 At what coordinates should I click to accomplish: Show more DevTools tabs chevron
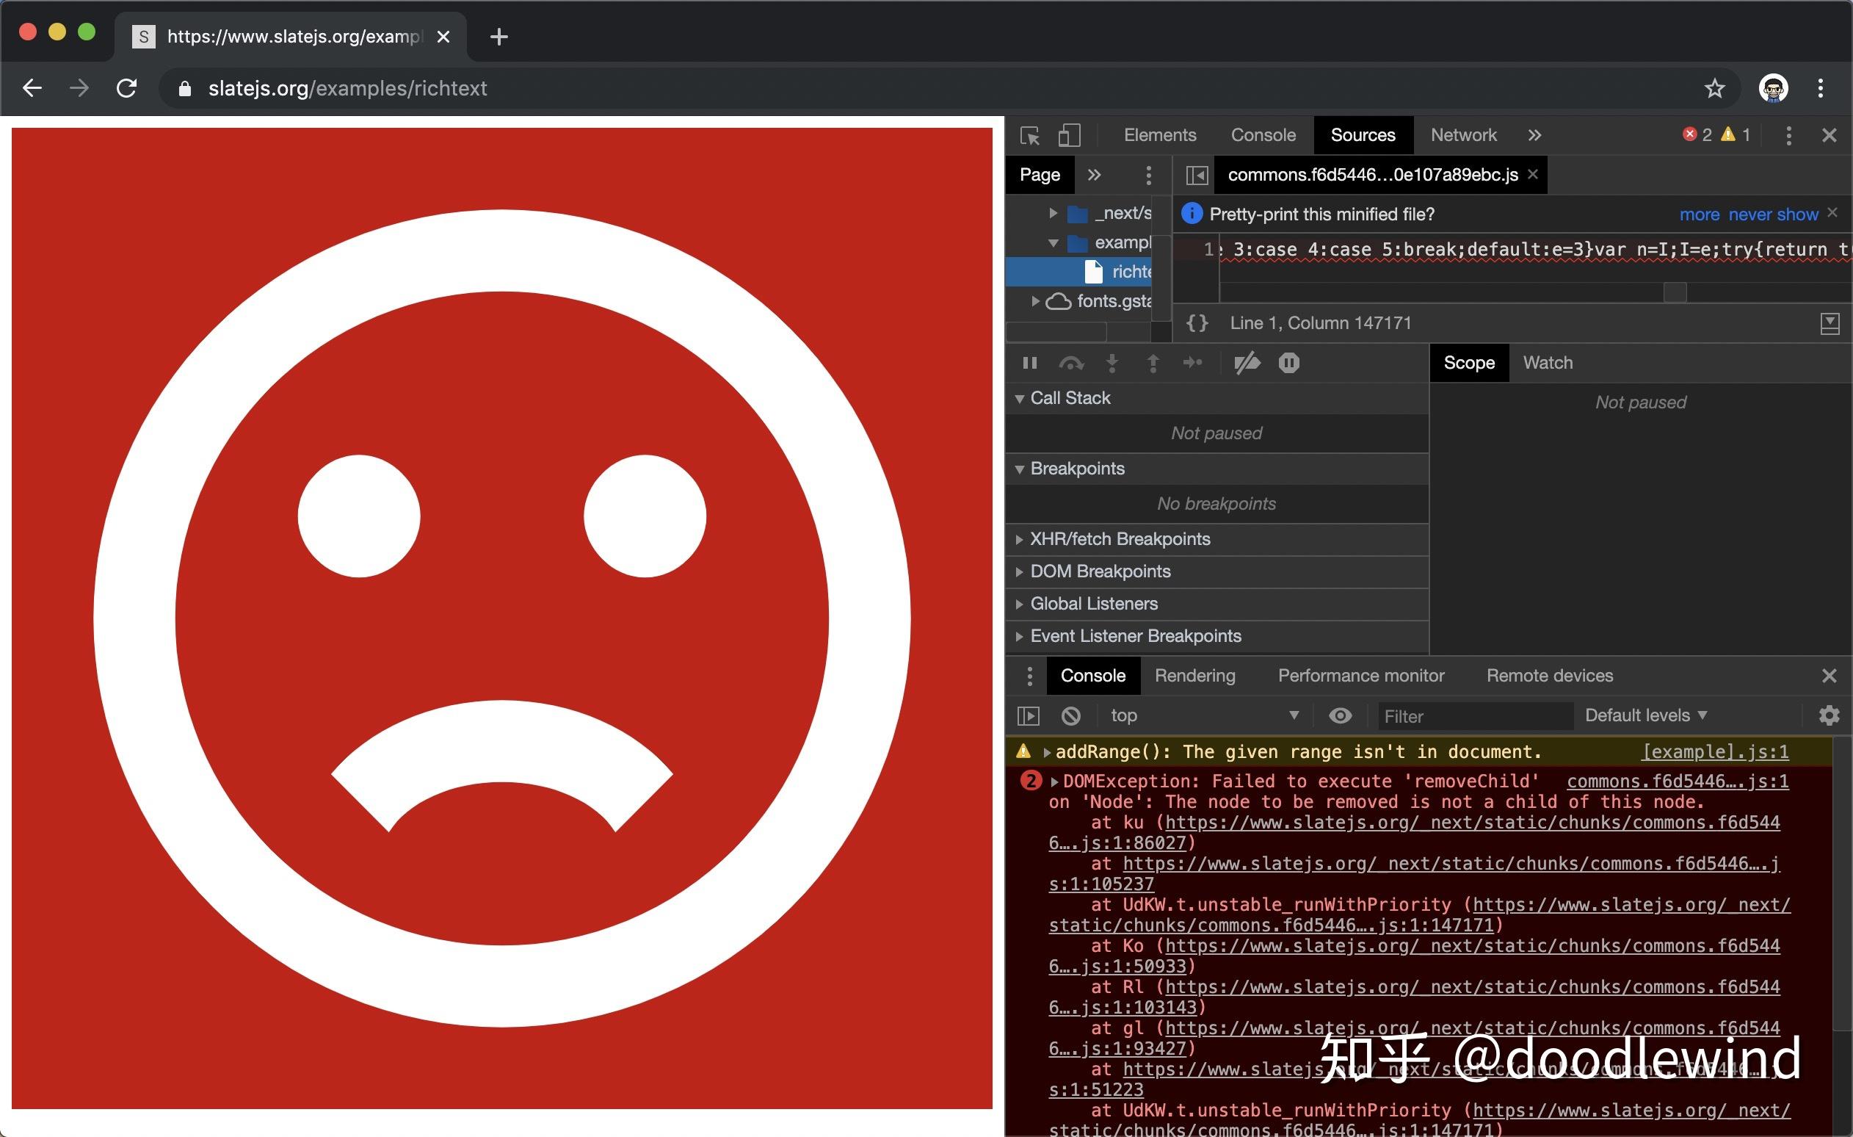tap(1534, 135)
